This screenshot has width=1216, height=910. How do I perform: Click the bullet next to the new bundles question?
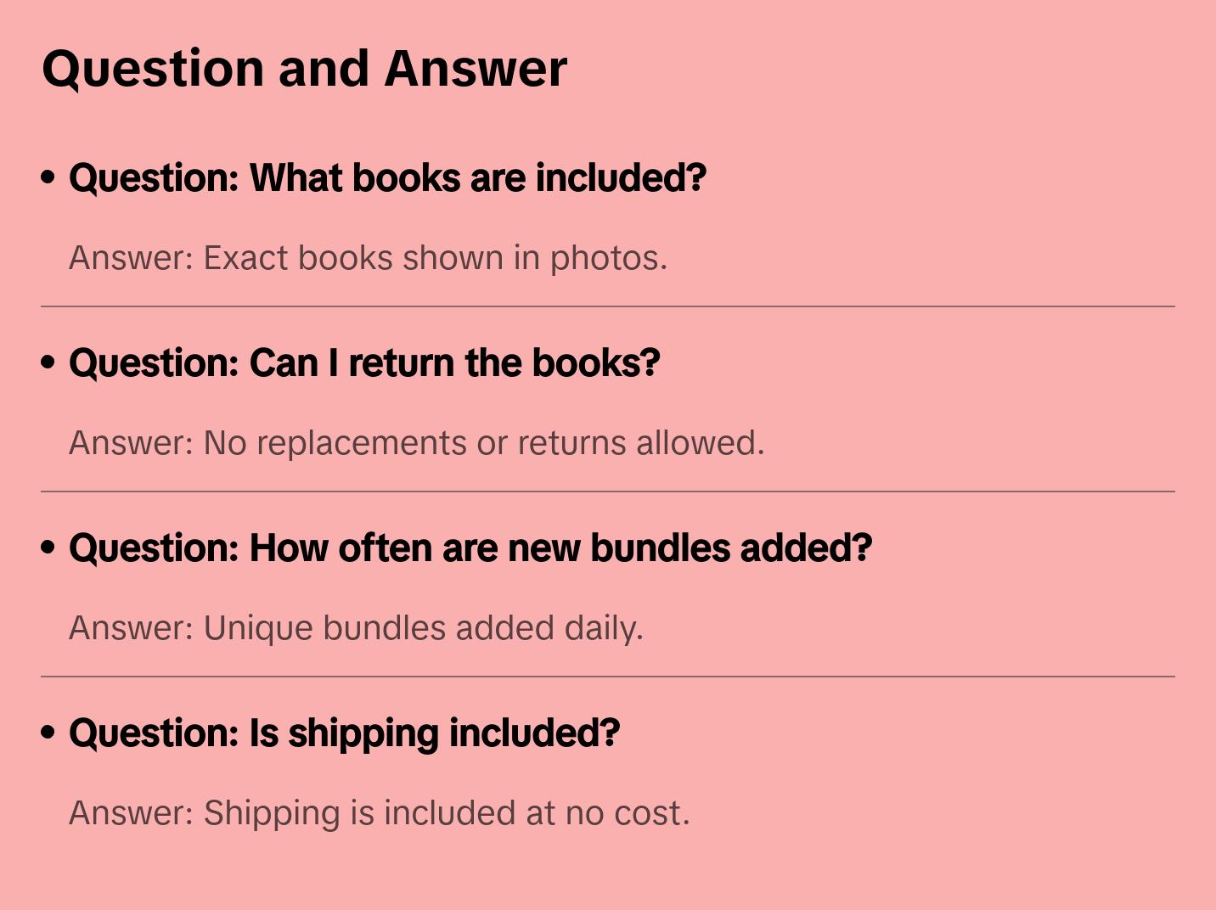tap(48, 548)
